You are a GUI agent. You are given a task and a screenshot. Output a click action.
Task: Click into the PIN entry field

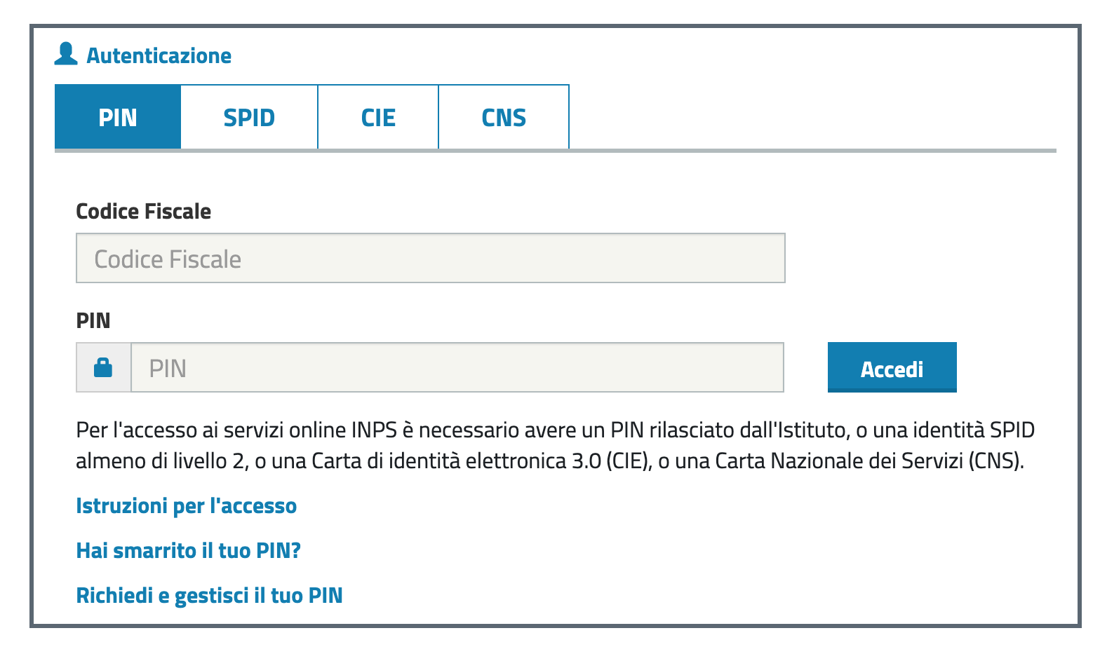point(457,368)
